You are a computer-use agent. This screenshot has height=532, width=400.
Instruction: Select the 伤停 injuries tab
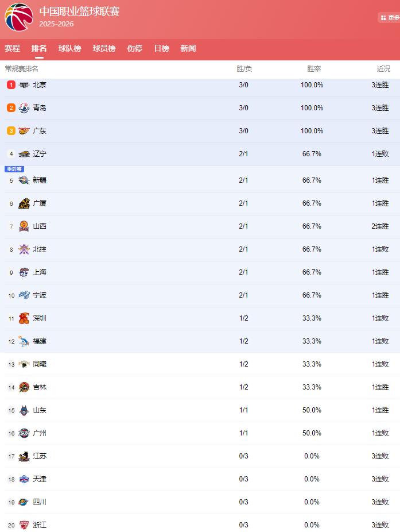(134, 49)
